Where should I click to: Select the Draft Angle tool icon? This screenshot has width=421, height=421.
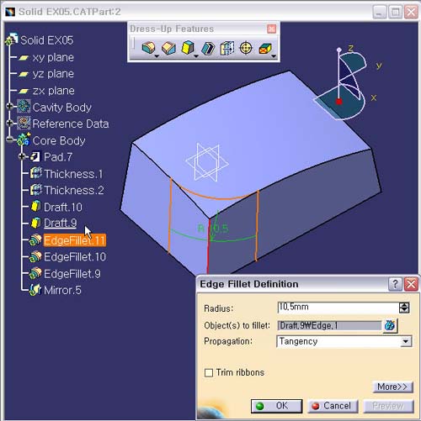coord(188,48)
